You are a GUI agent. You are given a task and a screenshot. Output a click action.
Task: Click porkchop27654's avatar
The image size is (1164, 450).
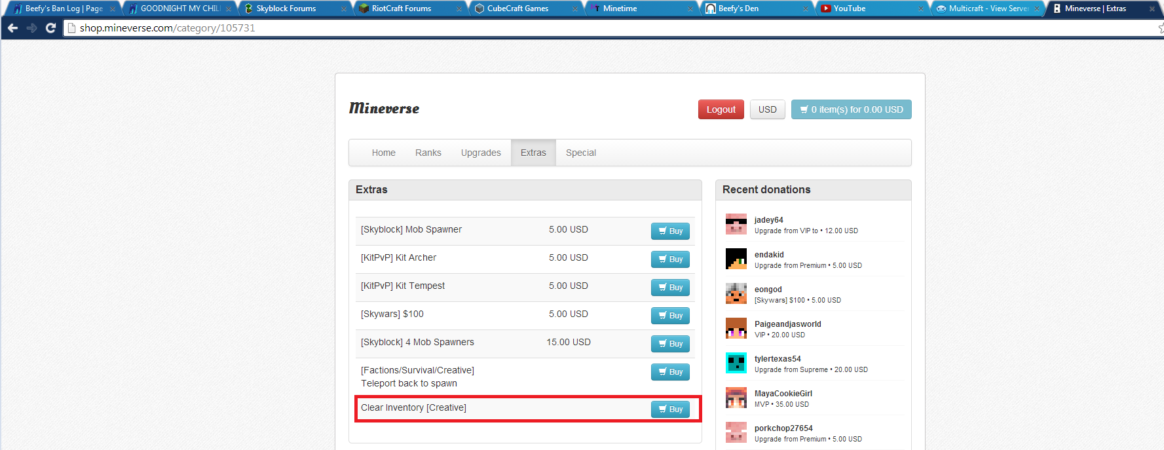point(736,432)
